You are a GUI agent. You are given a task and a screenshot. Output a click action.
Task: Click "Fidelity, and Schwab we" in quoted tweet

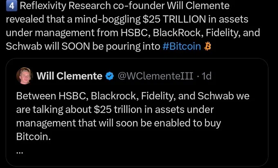click(x=195, y=96)
